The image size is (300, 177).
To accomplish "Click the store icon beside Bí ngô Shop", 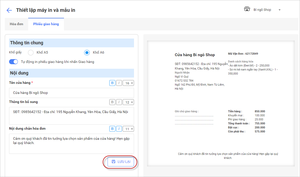I will [247, 9].
